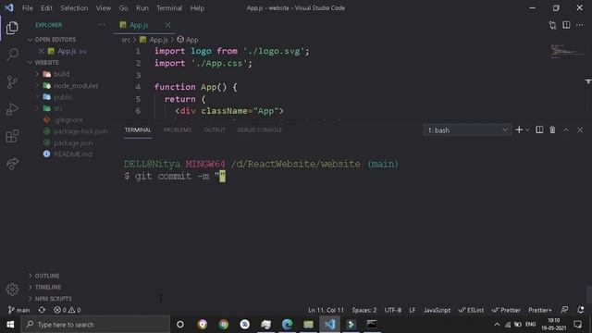Open errors and warnings count in status bar

click(68, 310)
